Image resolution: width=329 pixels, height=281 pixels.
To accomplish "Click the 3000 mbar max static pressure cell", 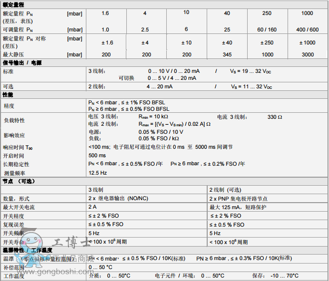I will pos(308,54).
